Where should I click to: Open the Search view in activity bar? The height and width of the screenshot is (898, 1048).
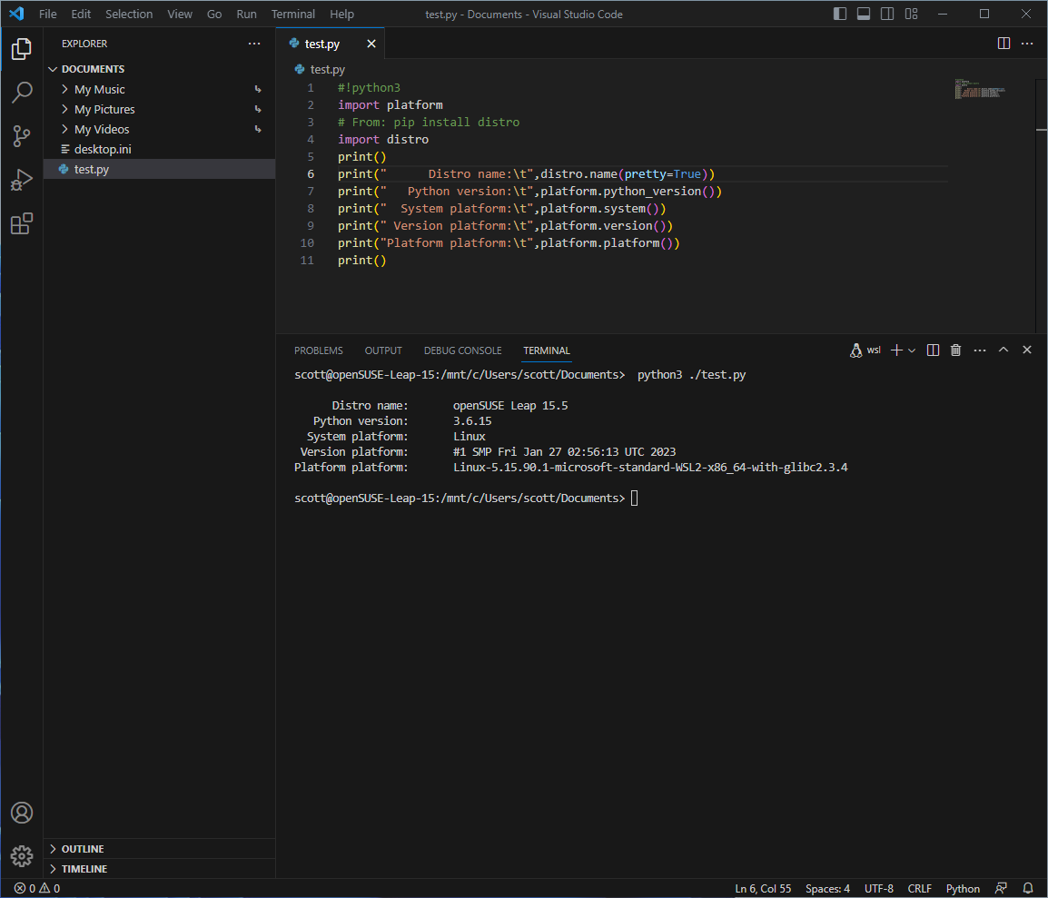22,93
